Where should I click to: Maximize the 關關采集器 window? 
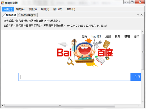click(132, 2)
